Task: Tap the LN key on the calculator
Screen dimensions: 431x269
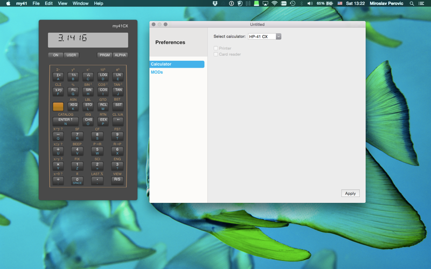Action: pyautogui.click(x=118, y=76)
